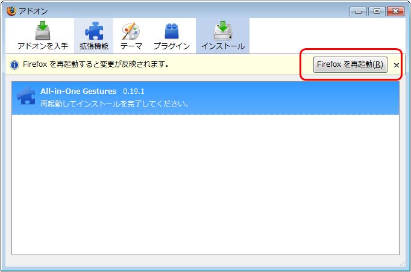Click the Firefox を再起動すると変更が反映されます message
Screen dimensions: 411x272
coord(96,64)
